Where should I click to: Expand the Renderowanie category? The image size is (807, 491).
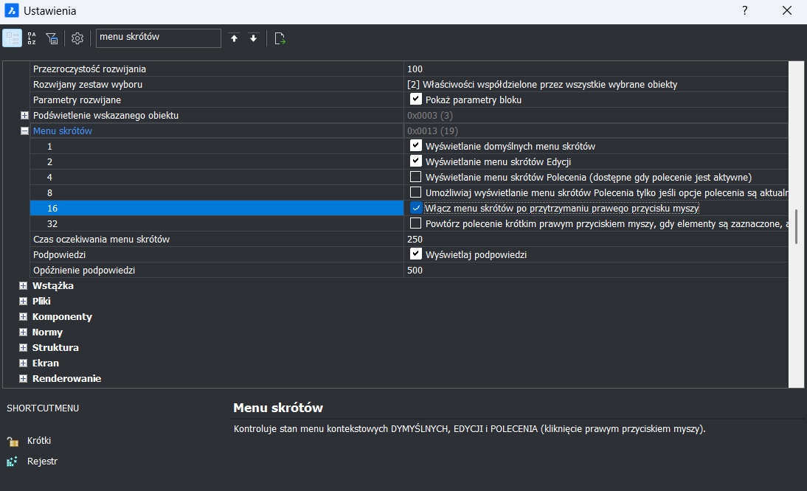(x=24, y=379)
